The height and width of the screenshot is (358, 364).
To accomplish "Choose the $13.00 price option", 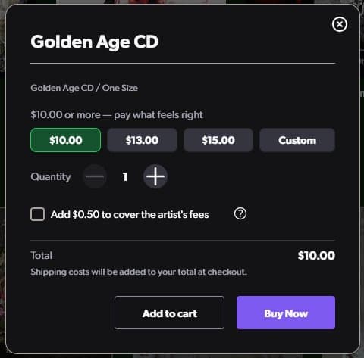I will (x=142, y=140).
